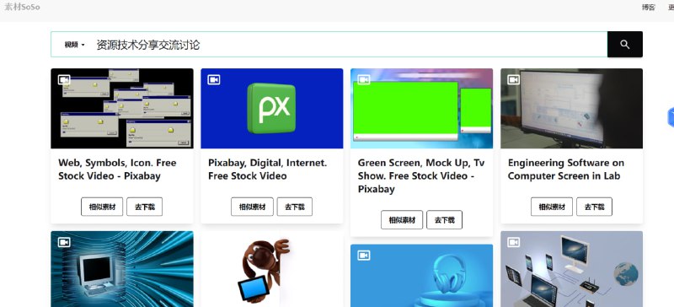The width and height of the screenshot is (674, 307).
Task: Click 相似素材 under Green Screen, Mock Up
Action: (402, 220)
